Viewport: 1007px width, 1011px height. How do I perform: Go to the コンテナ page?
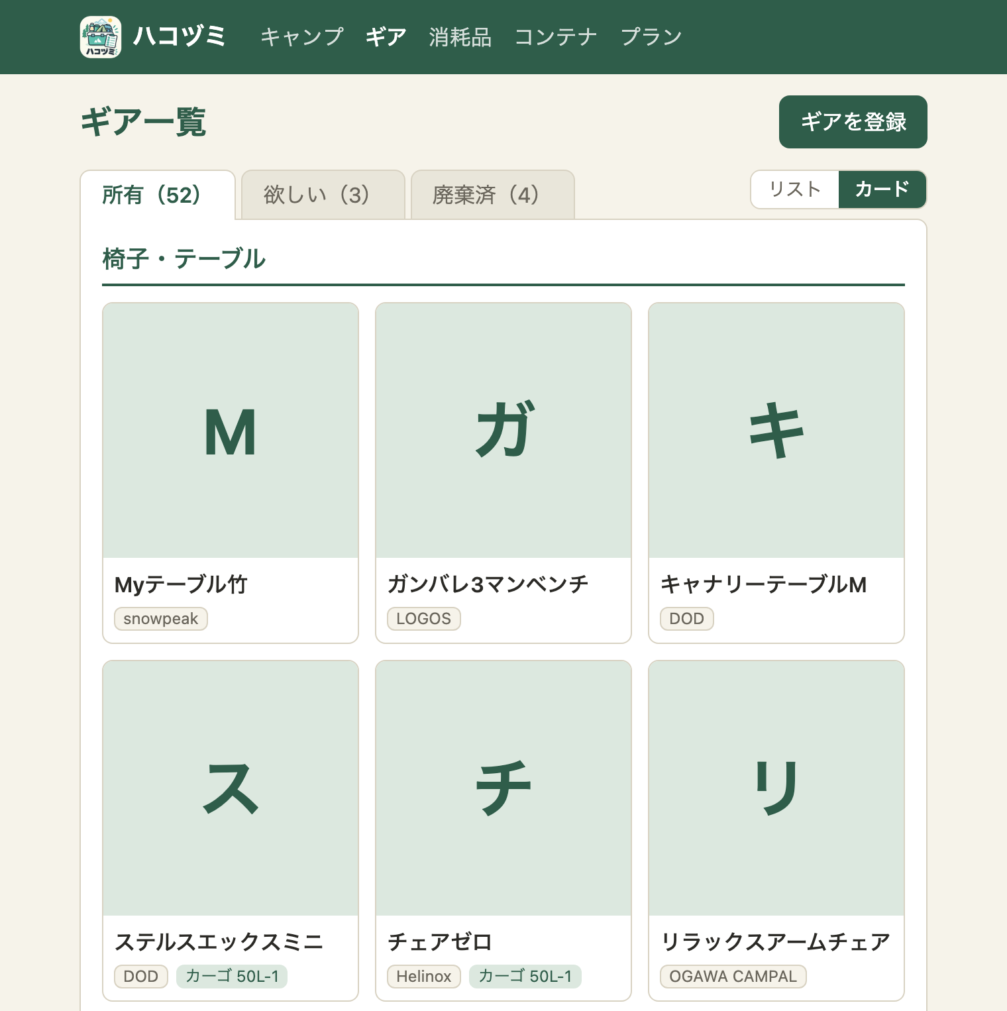pos(556,37)
